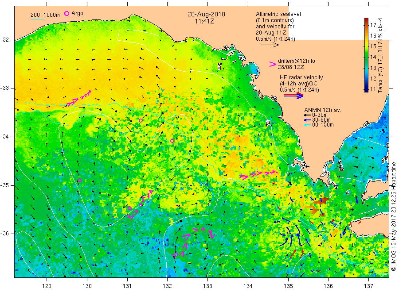The image size is (399, 292).
Task: Click the 'Argo' legend label
Action: point(77,13)
